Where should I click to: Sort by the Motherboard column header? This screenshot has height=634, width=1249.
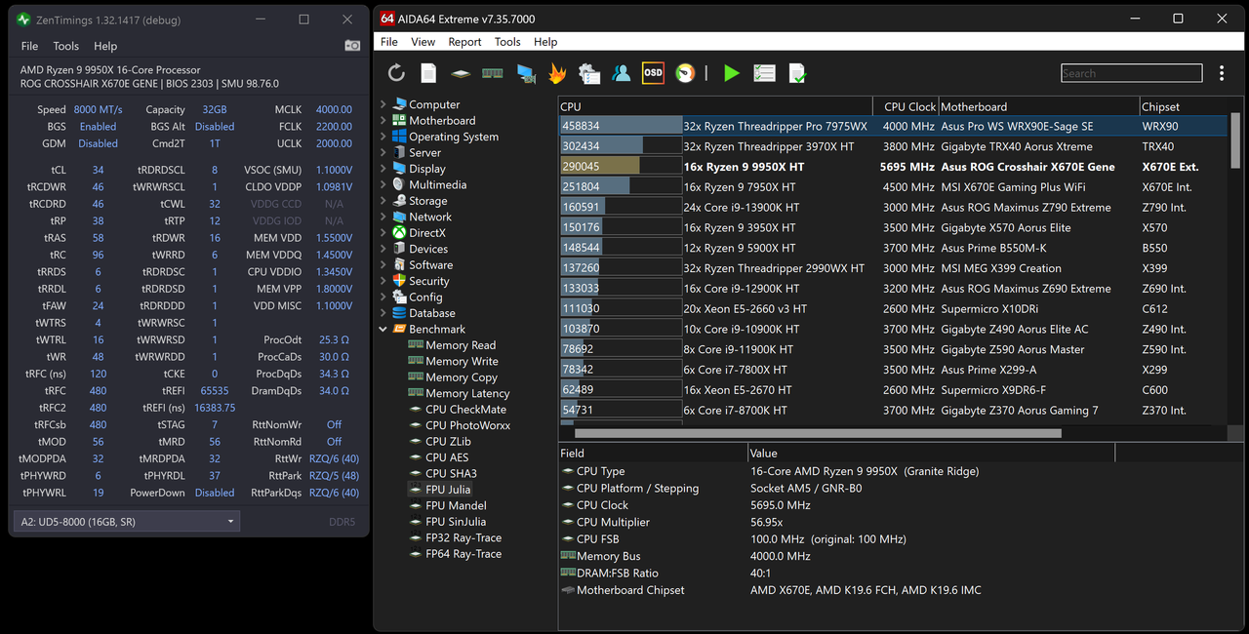(1038, 106)
